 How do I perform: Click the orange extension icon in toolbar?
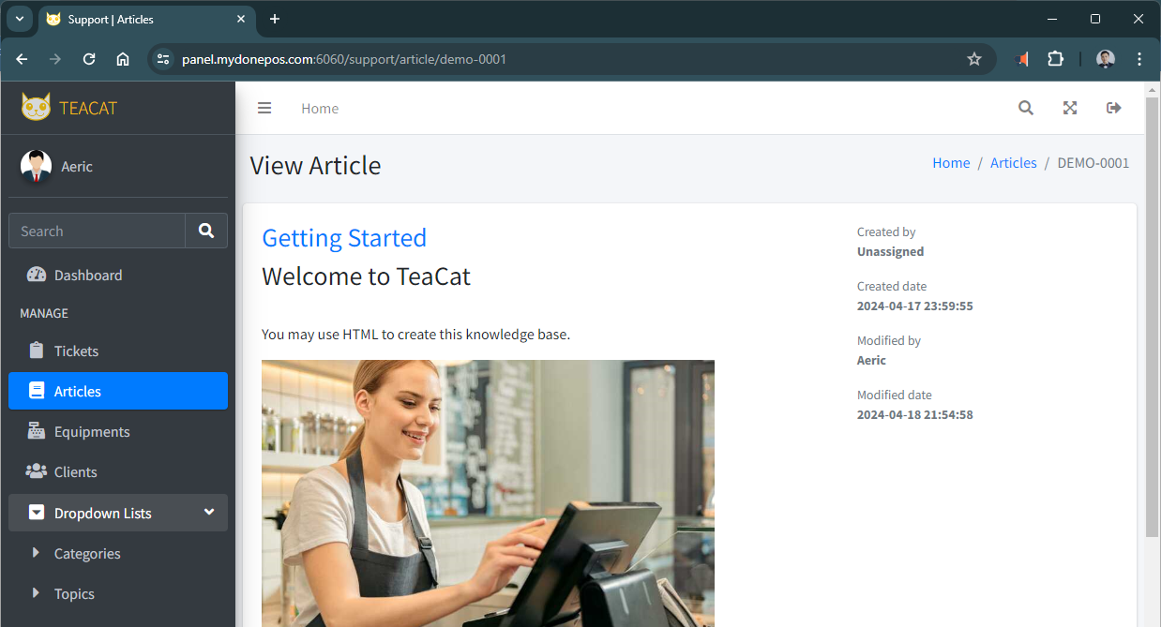click(x=1023, y=59)
